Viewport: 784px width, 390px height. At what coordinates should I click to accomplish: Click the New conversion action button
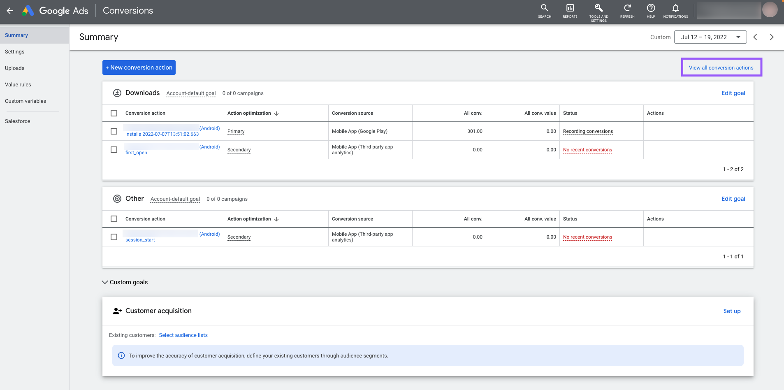click(139, 67)
